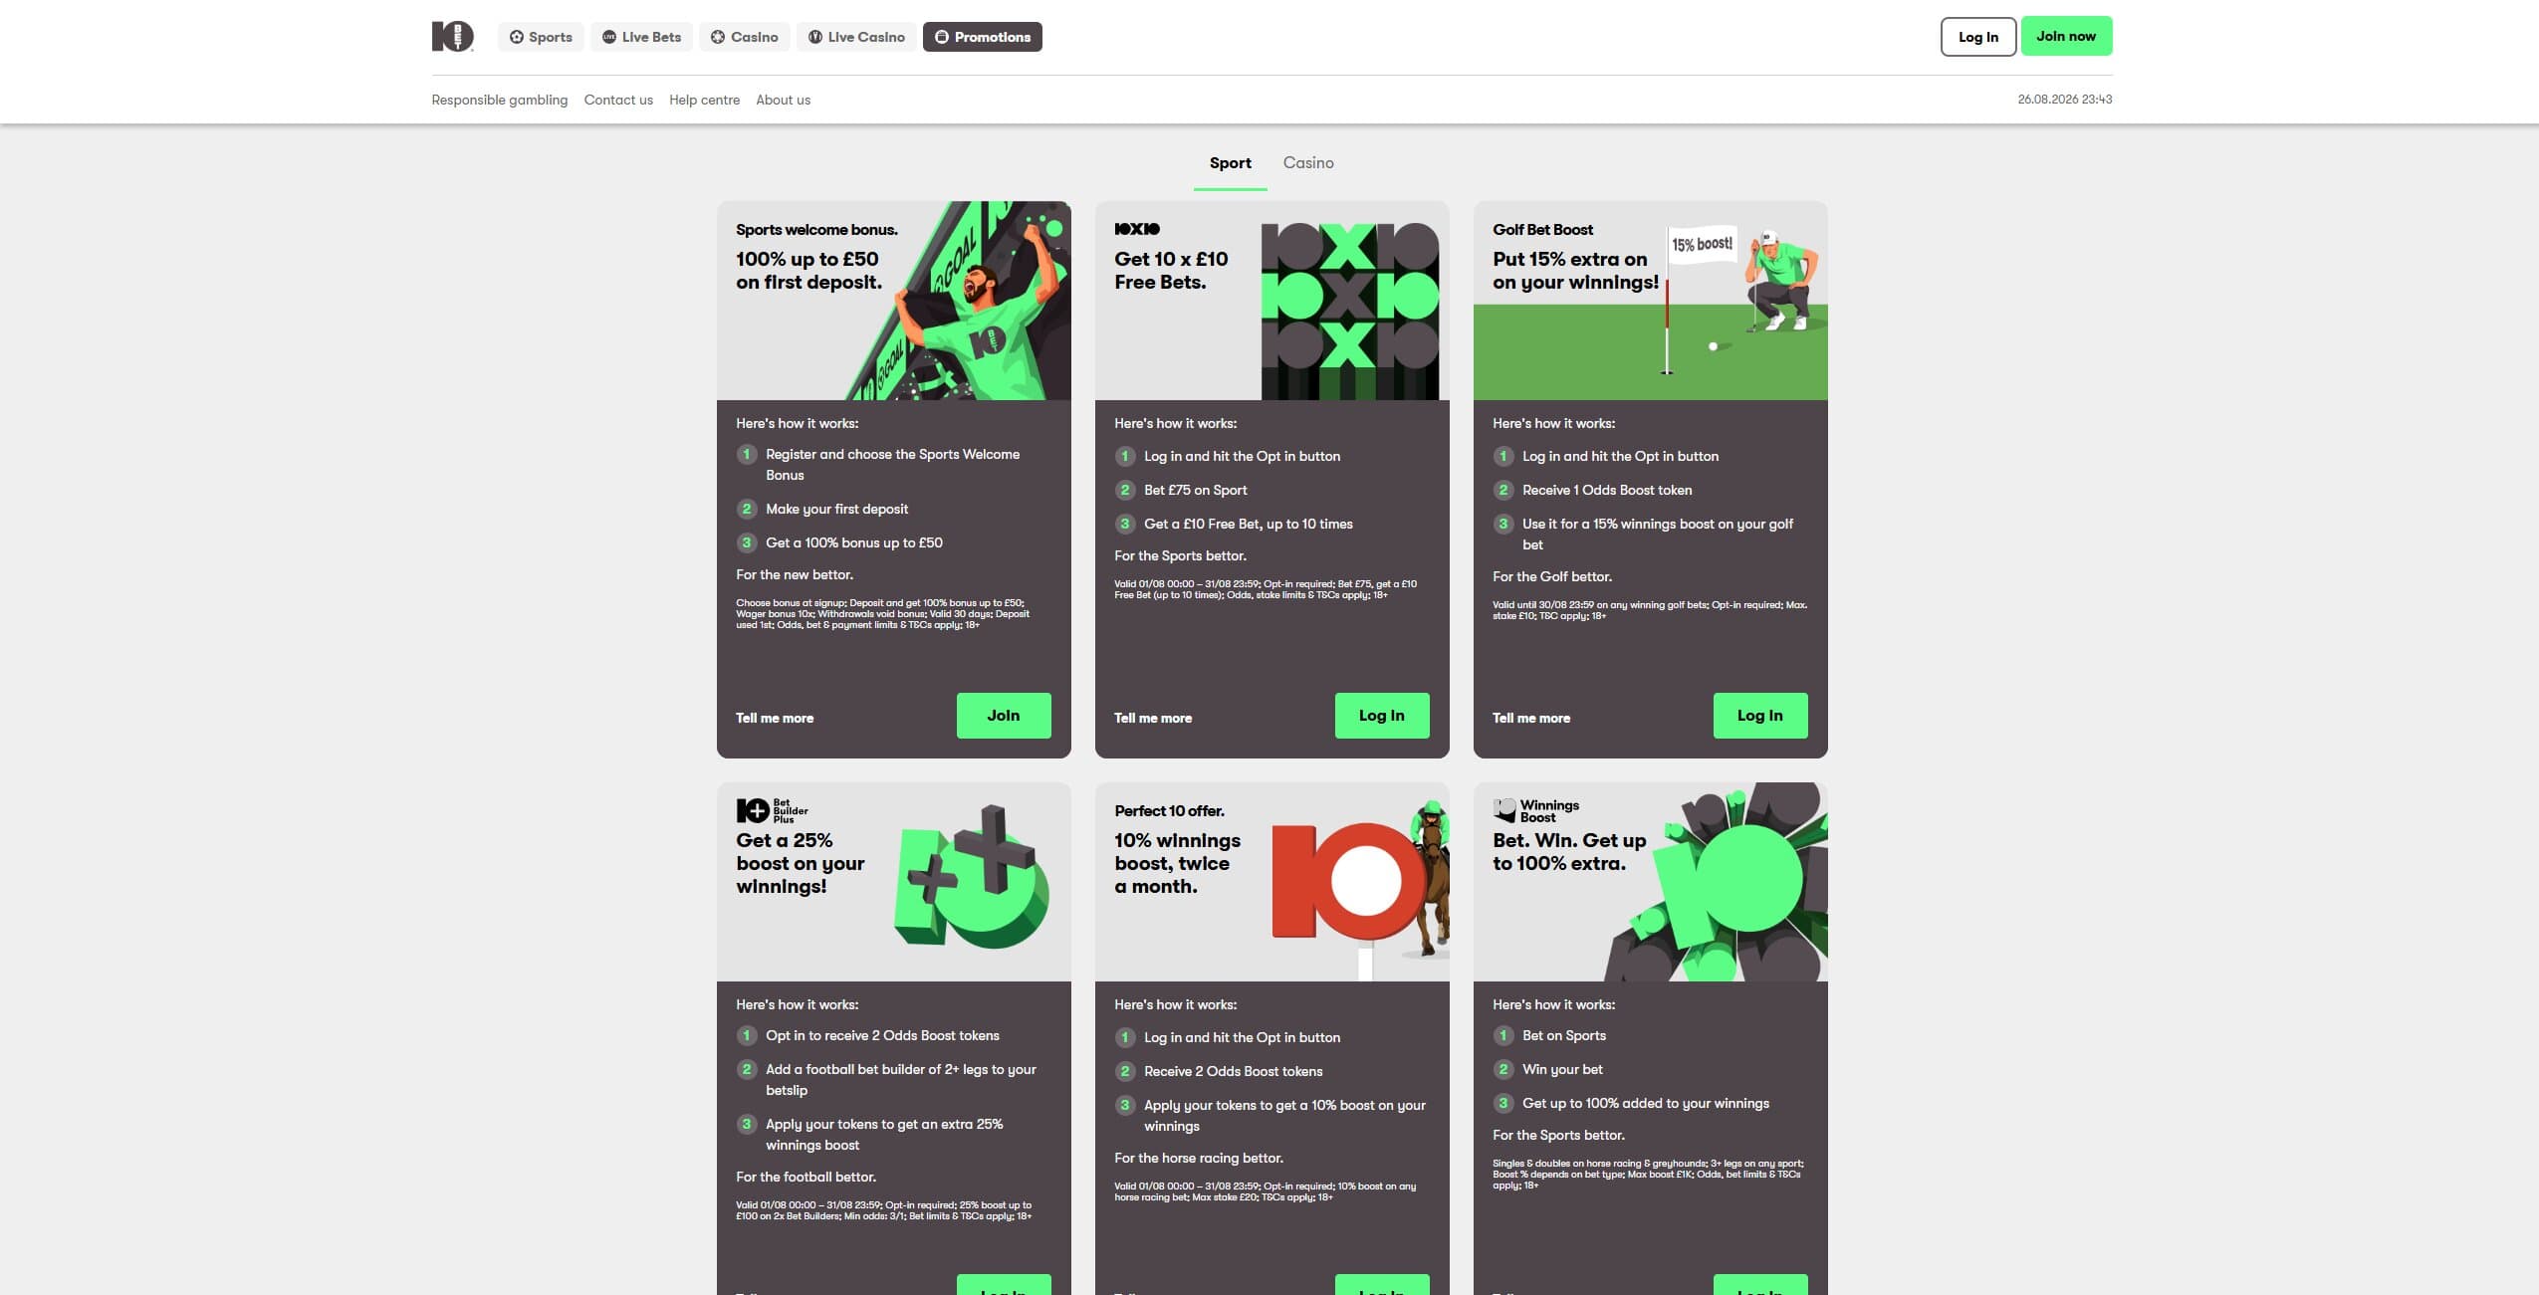The width and height of the screenshot is (2539, 1295).
Task: Click 'Register and choose the Sports Welcome Bonus' step
Action: tap(893, 465)
